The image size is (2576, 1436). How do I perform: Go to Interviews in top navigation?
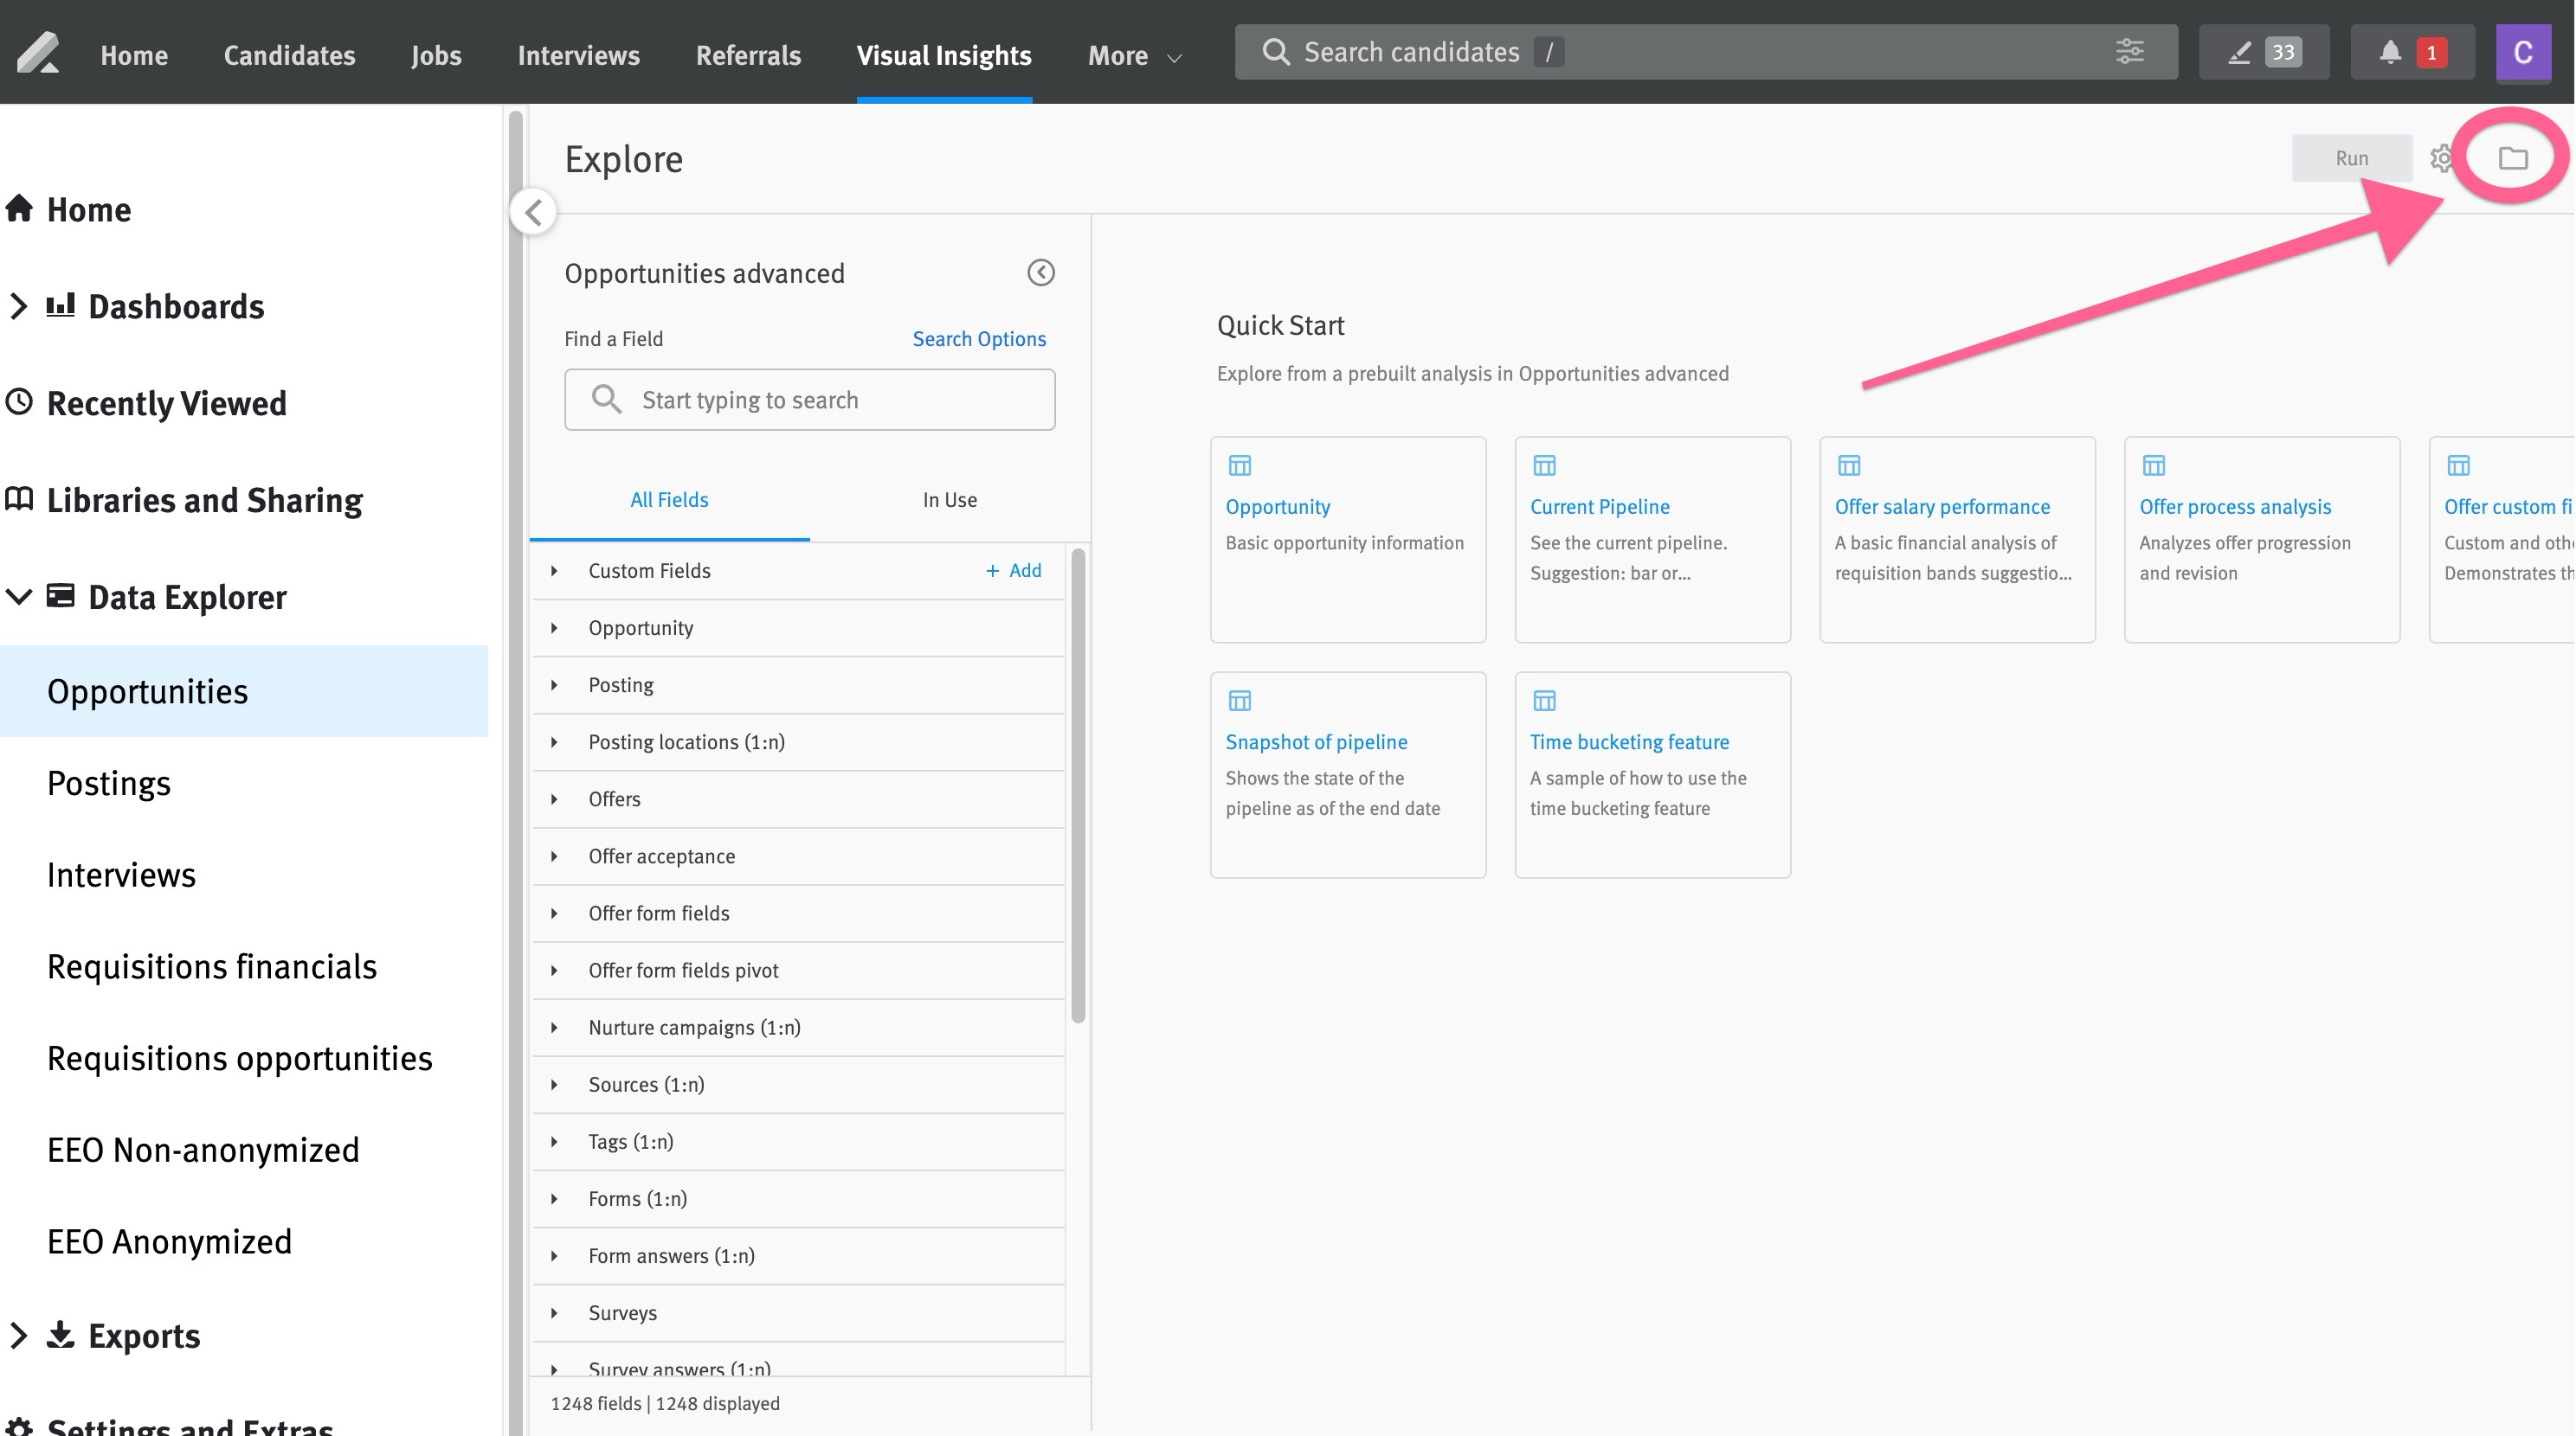coord(578,55)
